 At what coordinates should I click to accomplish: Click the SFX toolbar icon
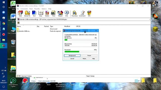[89, 13]
